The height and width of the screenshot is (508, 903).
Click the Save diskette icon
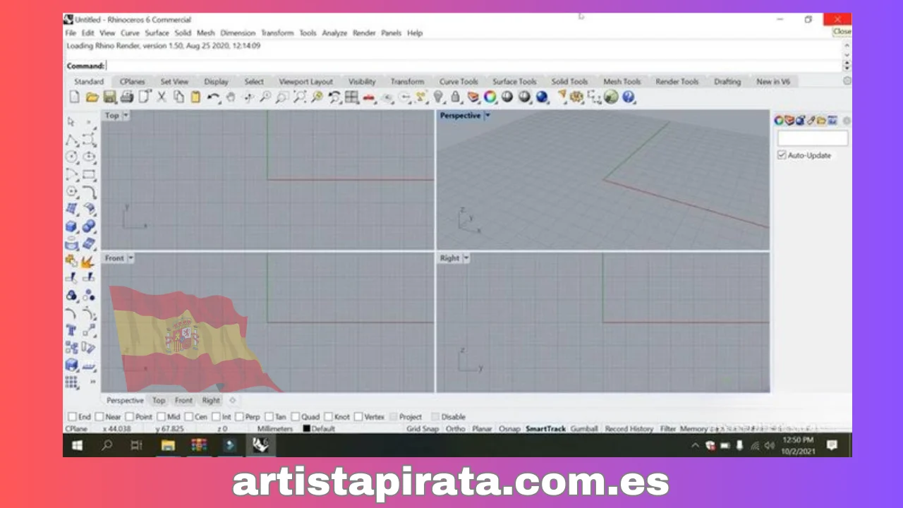tap(109, 97)
